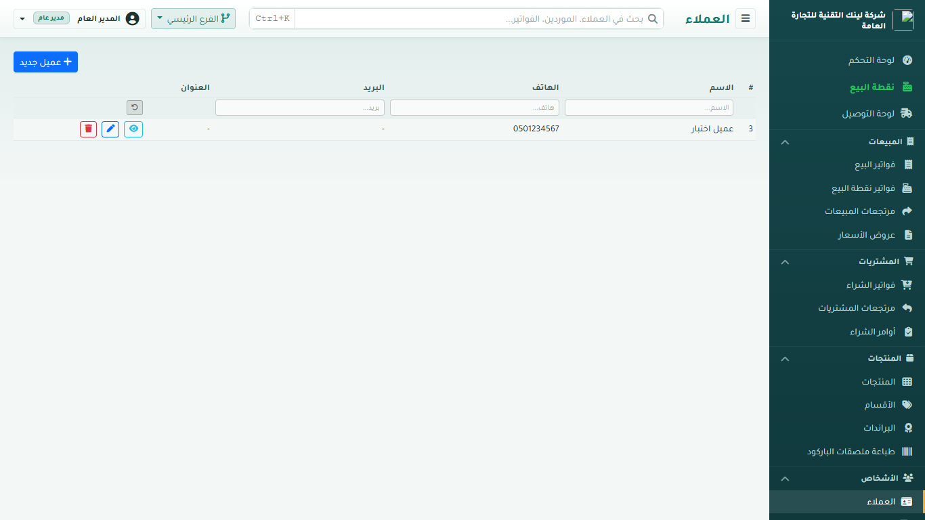This screenshot has width=925, height=520.
Task: Click the company name in sidebar header
Action: pyautogui.click(x=840, y=20)
